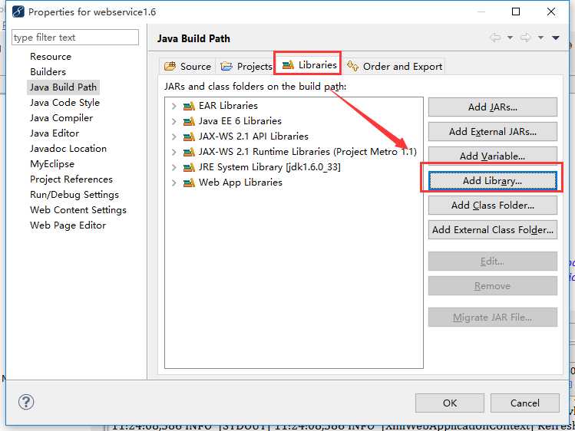This screenshot has height=431, width=575.
Task: Select 'JAX-WS 2.1 API Libraries' entry text
Action: coord(253,137)
